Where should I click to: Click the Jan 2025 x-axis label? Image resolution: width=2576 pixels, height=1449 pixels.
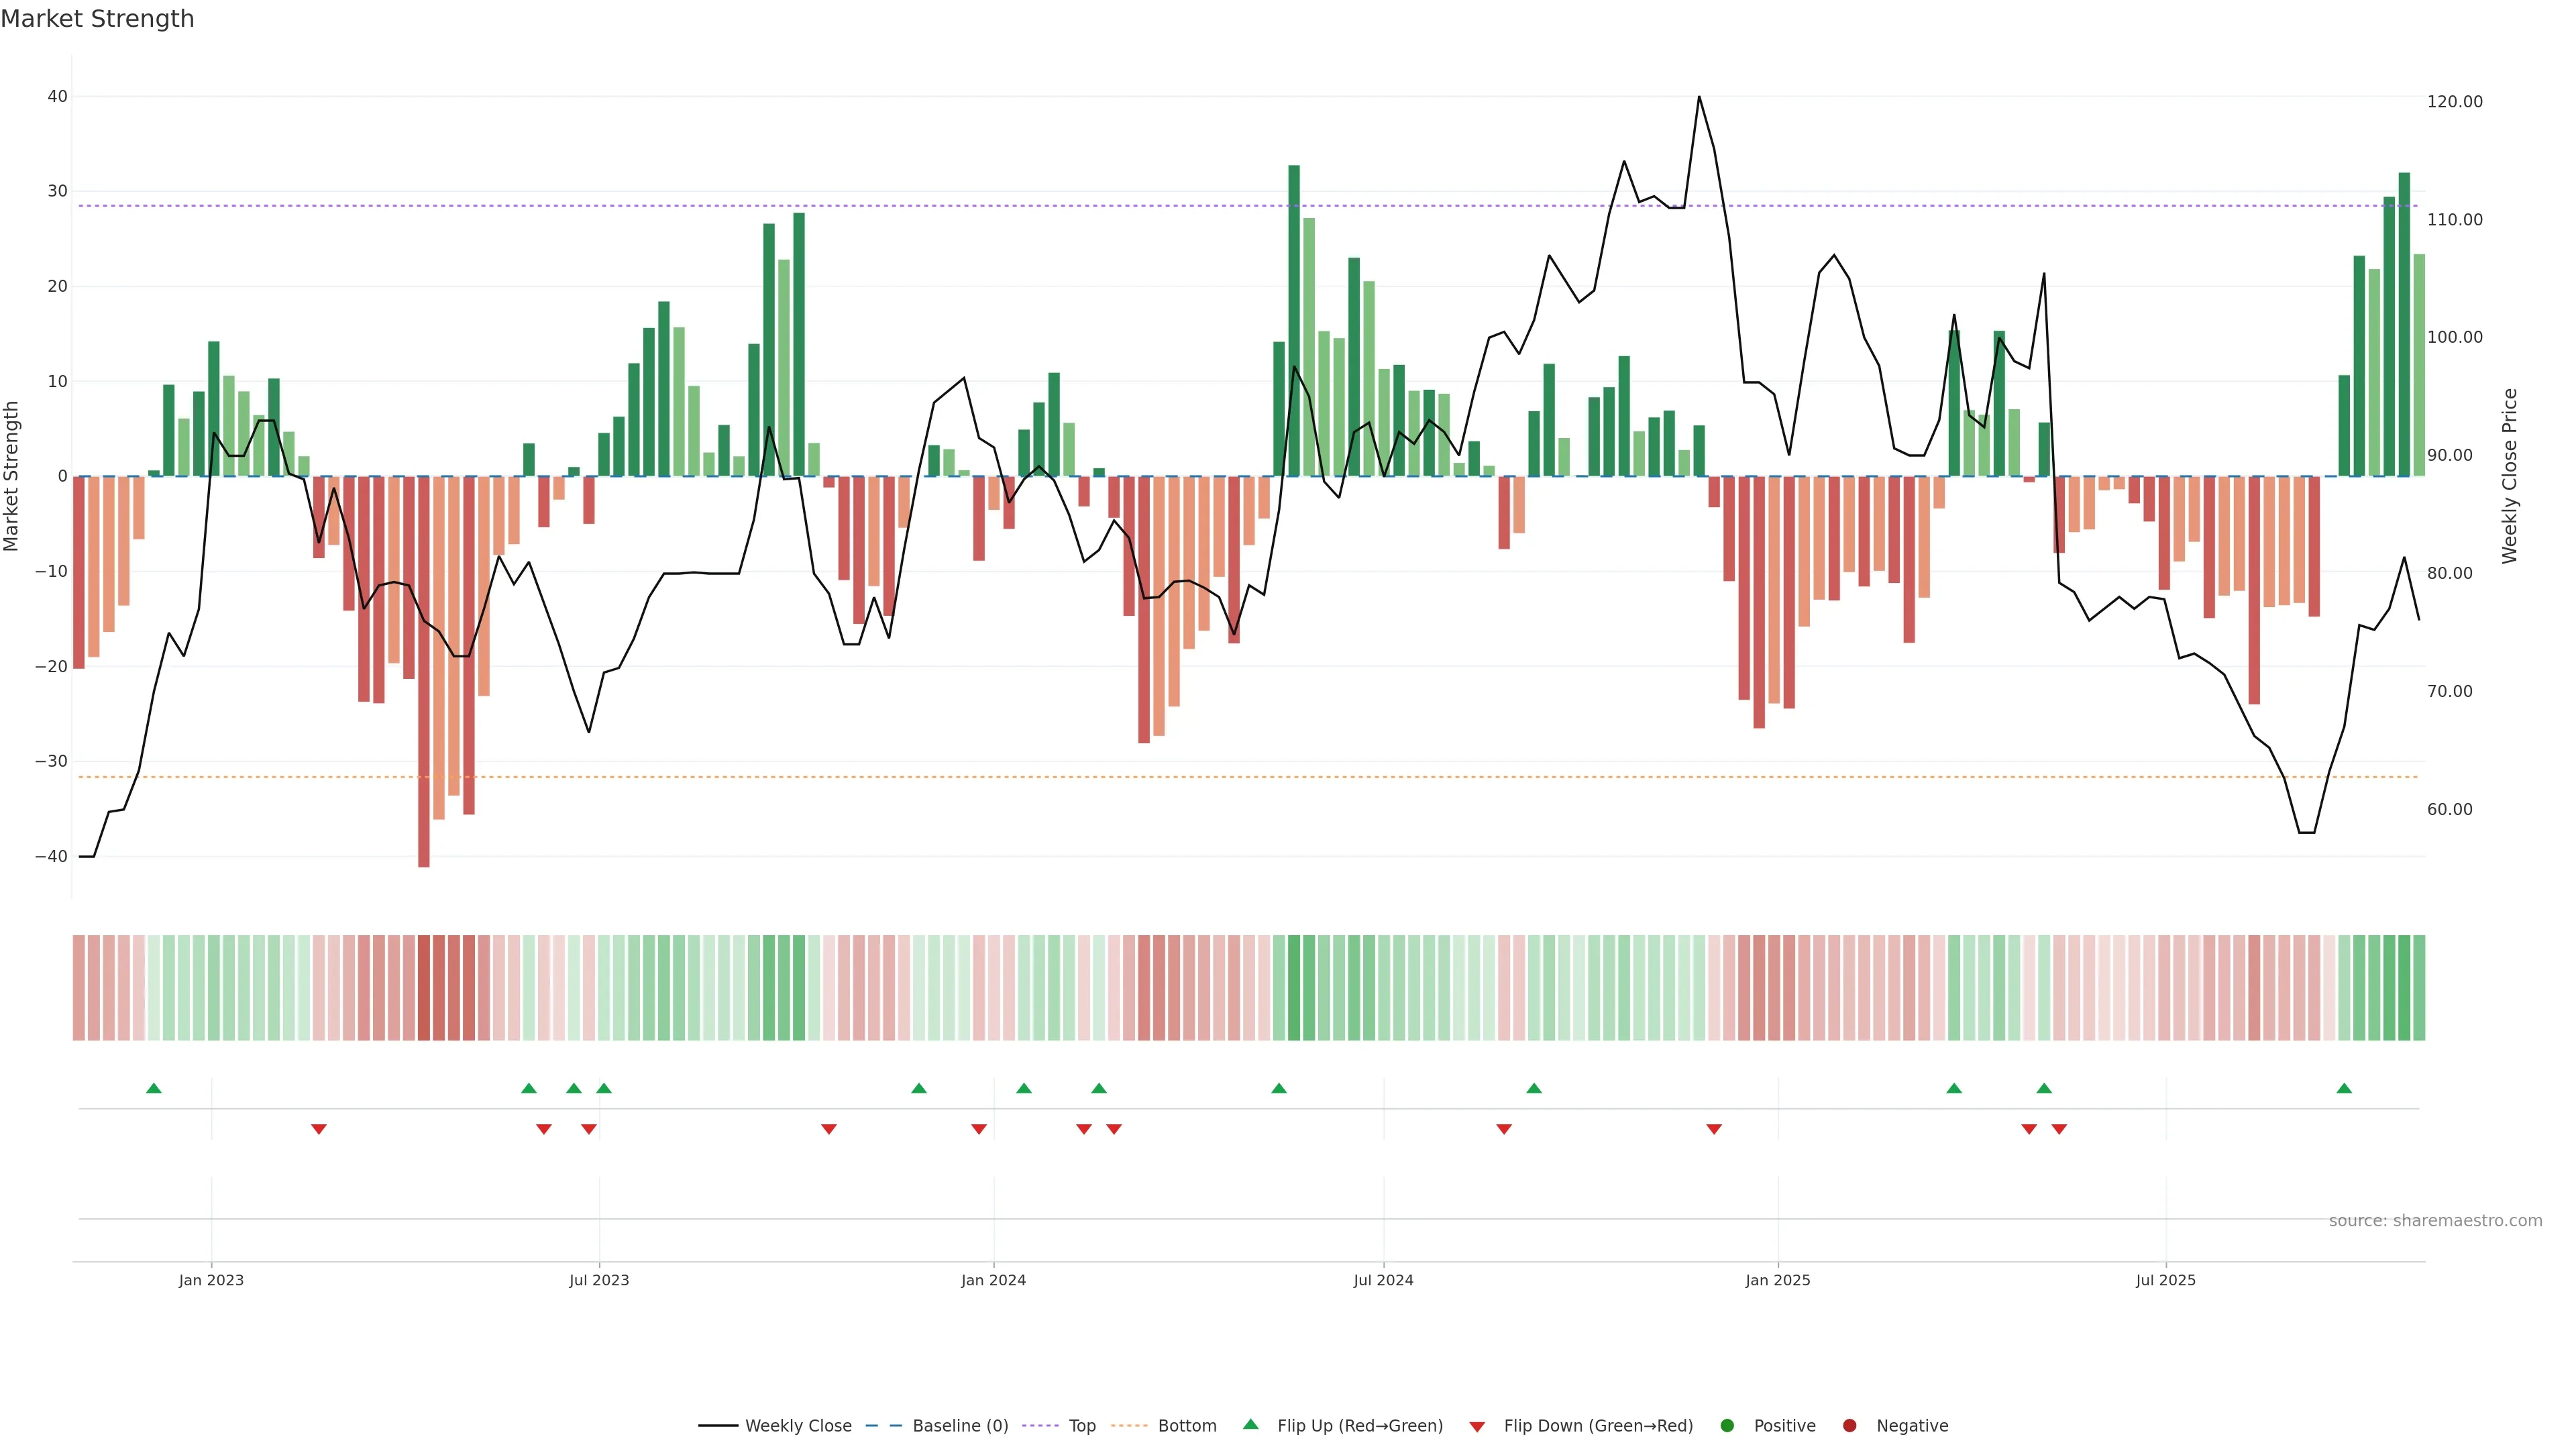tap(1778, 1280)
